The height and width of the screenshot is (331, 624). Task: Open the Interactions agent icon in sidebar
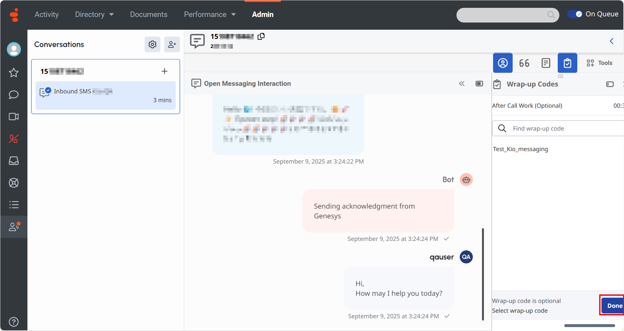tap(14, 227)
